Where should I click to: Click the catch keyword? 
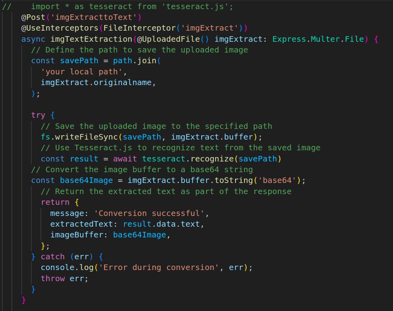tap(53, 257)
